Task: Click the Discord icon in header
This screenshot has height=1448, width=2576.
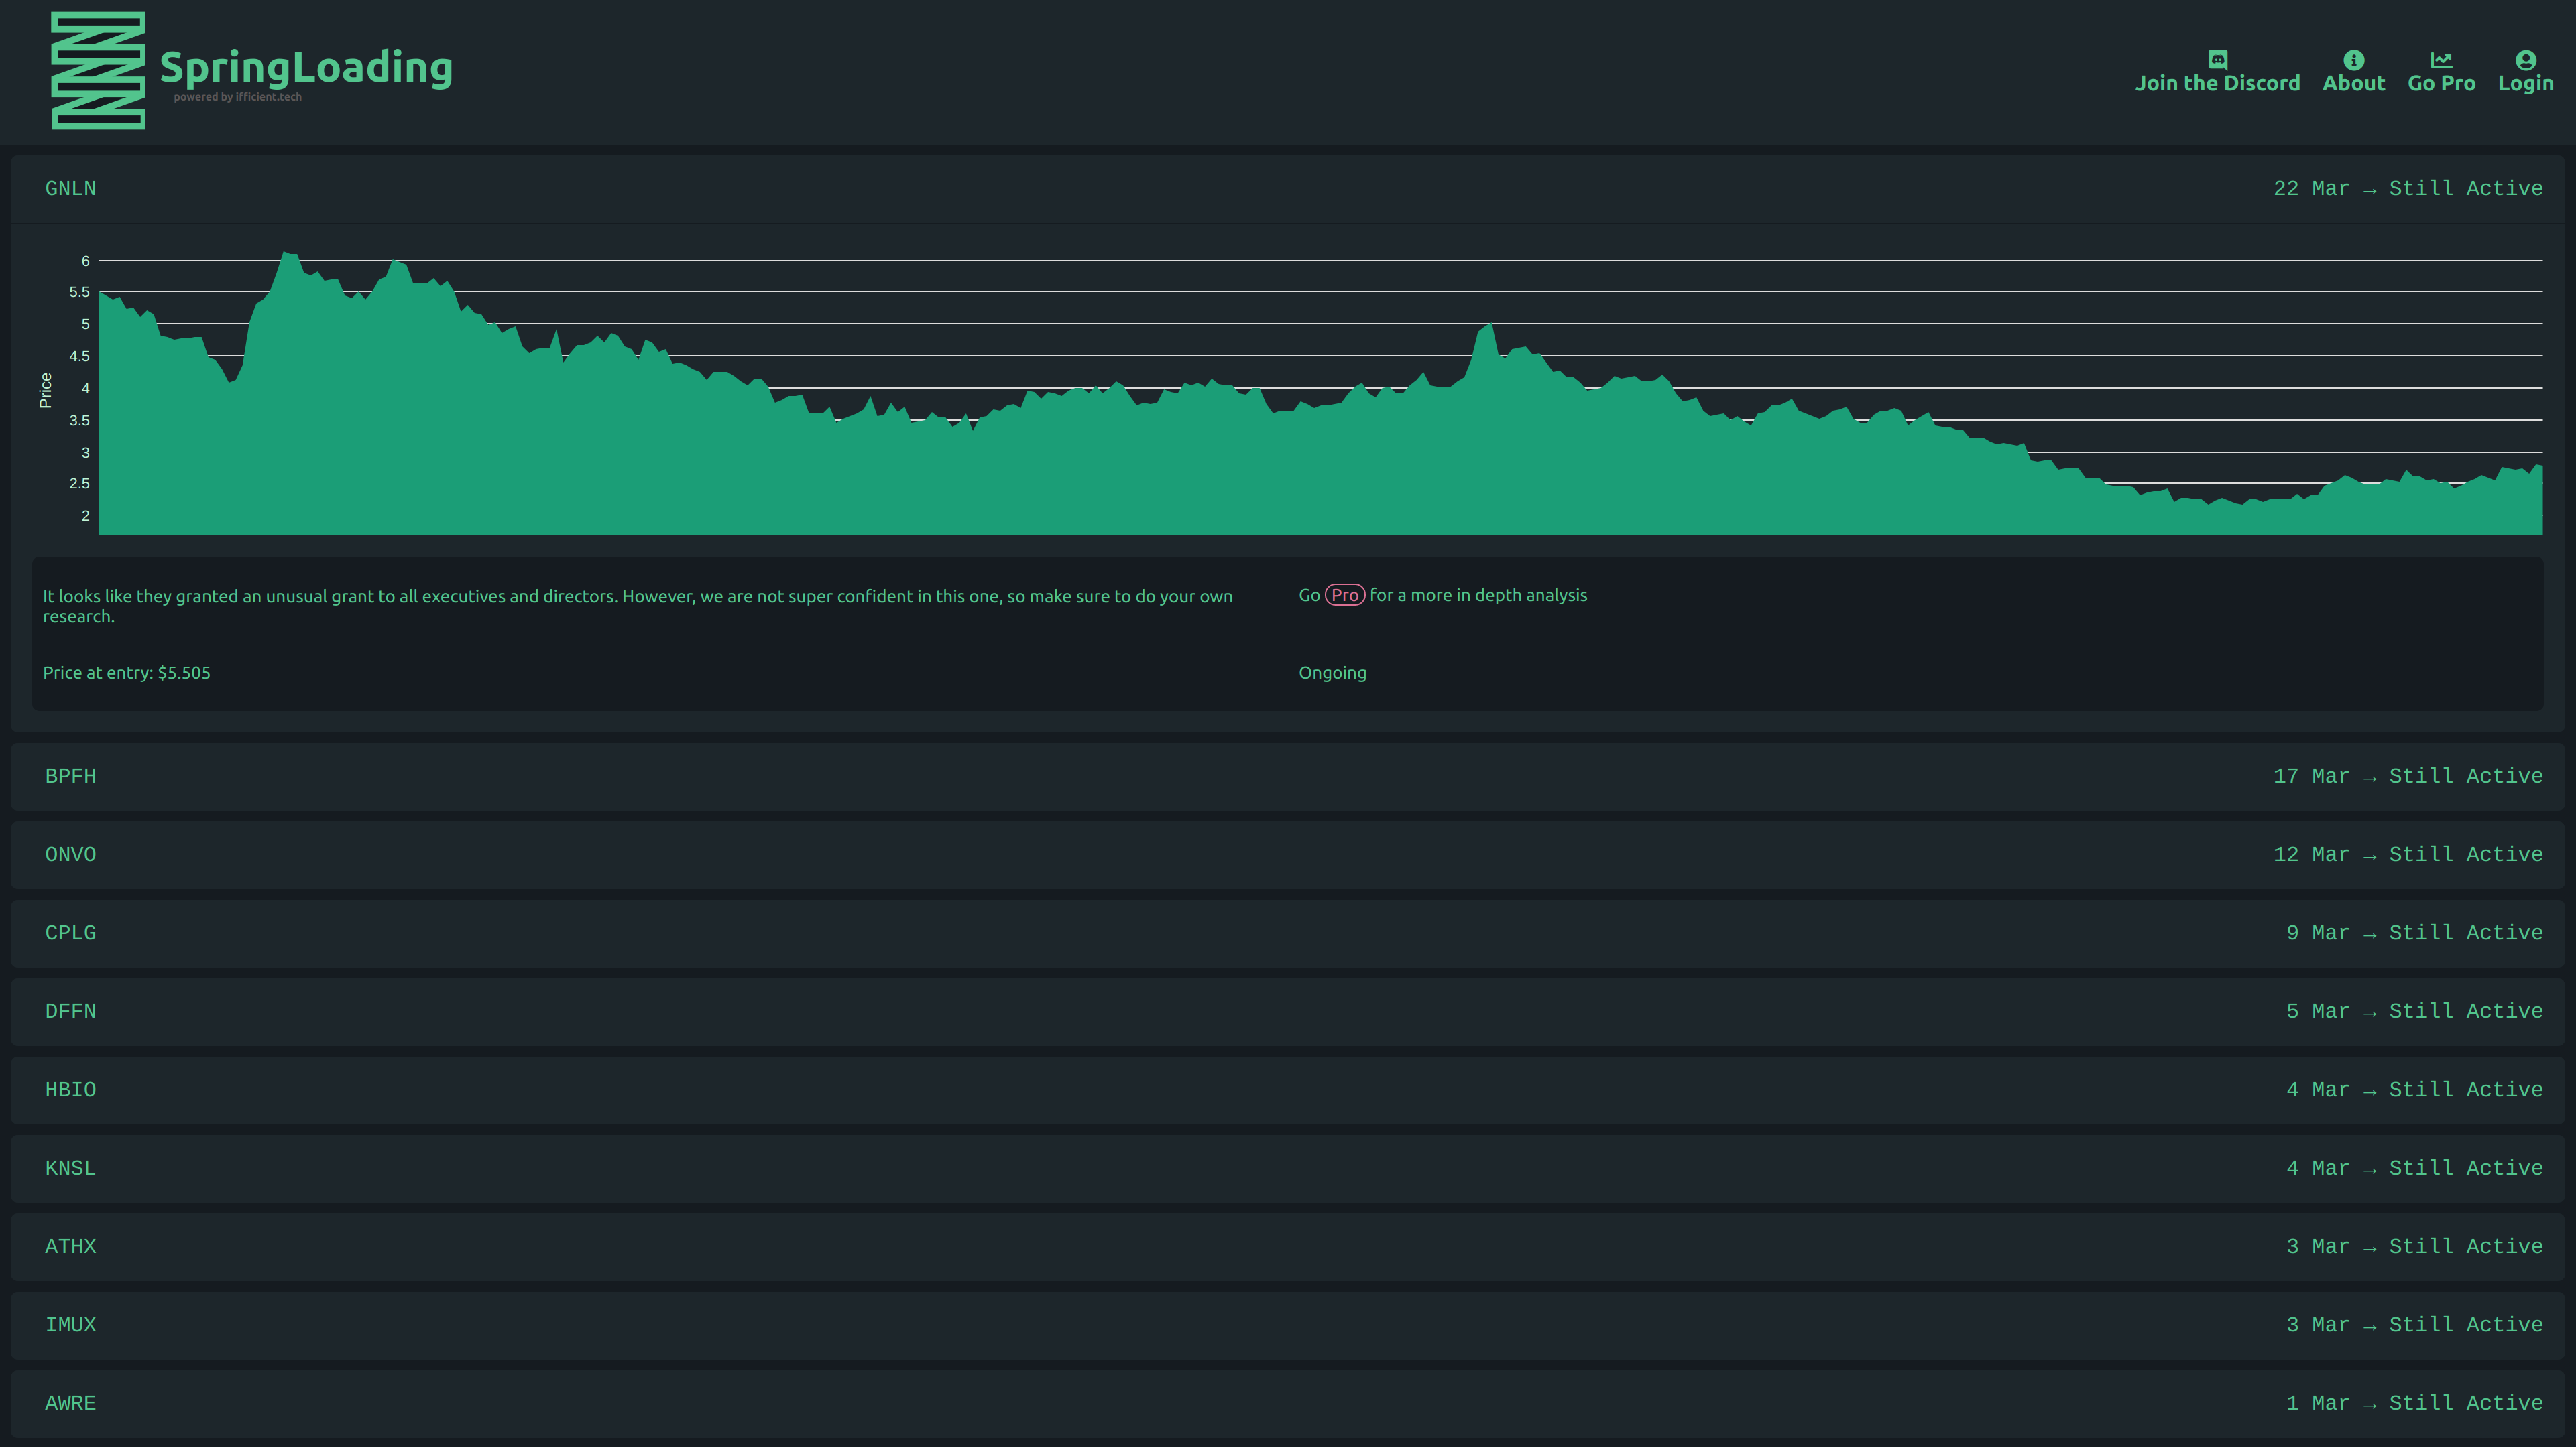Action: [x=2217, y=59]
